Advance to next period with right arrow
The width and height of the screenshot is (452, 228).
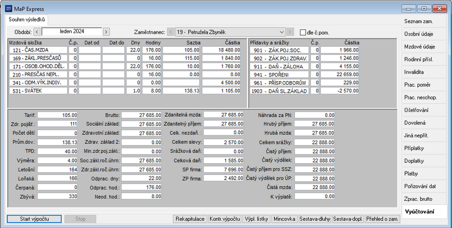(x=106, y=32)
